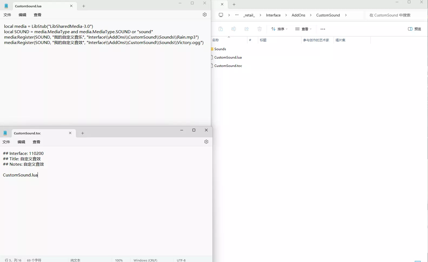Open the Explorer See more (...) menu
Image resolution: width=428 pixels, height=262 pixels.
click(x=323, y=29)
